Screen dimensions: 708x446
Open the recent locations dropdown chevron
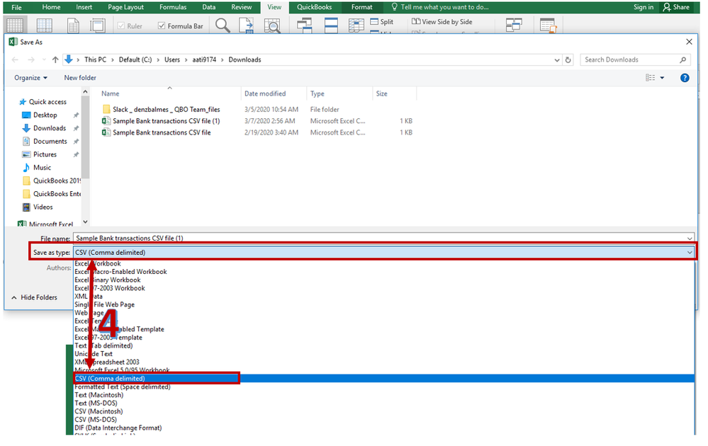coord(44,59)
